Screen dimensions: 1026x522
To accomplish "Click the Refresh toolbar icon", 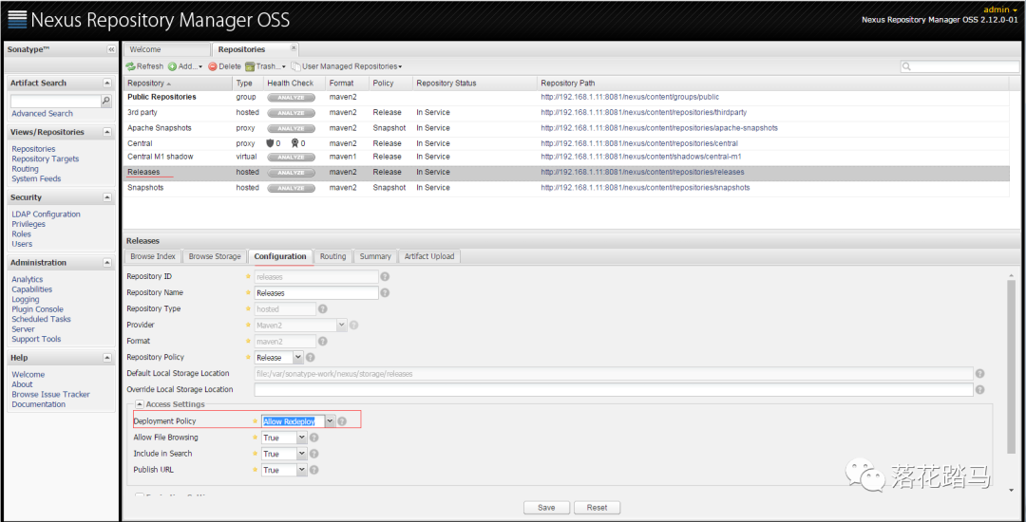I will [x=131, y=66].
